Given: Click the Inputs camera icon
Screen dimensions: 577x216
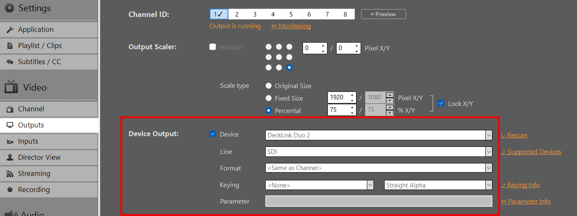Looking at the screenshot, I should click(x=10, y=142).
